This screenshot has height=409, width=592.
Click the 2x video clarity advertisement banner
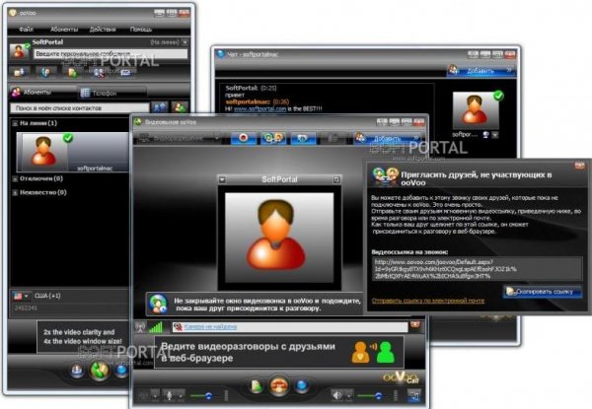point(83,337)
